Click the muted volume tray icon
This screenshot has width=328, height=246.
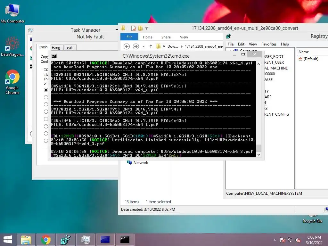(298, 240)
